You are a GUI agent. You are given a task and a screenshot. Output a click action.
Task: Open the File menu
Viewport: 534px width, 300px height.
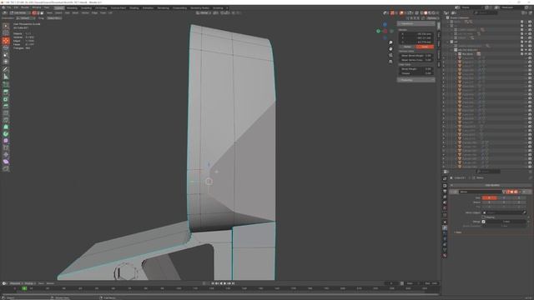pyautogui.click(x=9, y=7)
